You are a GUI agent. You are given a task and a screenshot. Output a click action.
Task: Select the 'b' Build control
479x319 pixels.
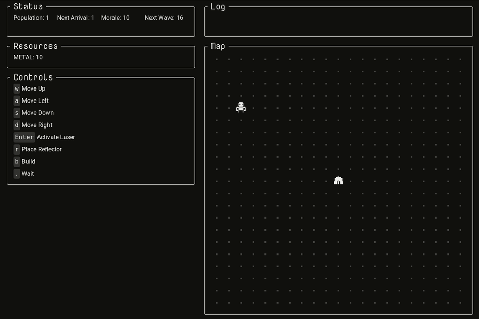(x=17, y=162)
